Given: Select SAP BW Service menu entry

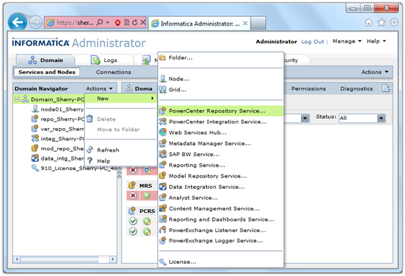Looking at the screenshot, I should tap(221, 154).
